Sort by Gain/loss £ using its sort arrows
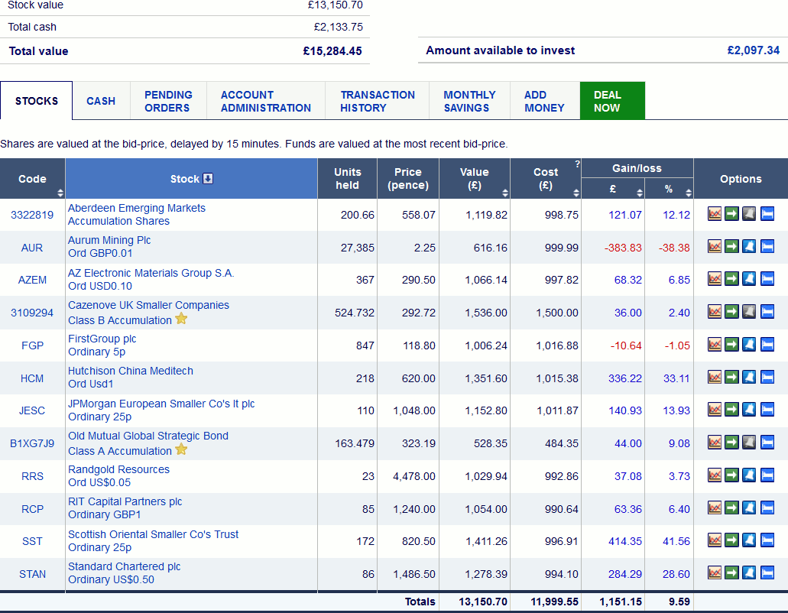Viewport: 788px width, 613px height. pos(639,193)
